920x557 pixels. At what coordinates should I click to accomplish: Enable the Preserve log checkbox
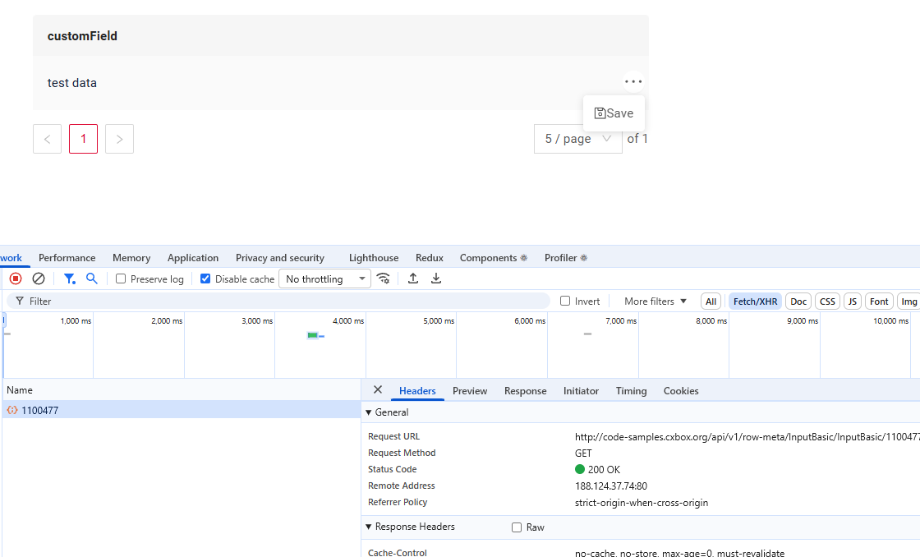point(121,278)
